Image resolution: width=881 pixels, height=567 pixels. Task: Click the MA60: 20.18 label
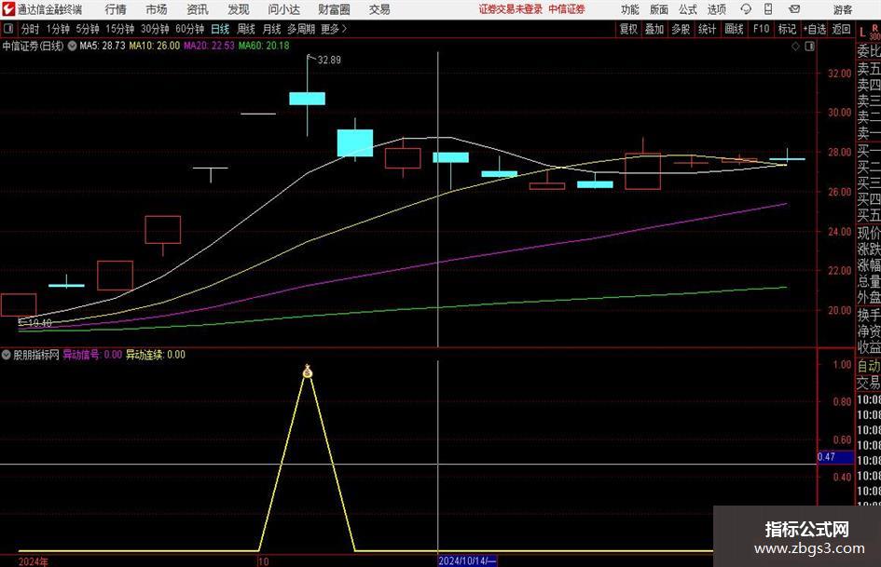(x=264, y=46)
